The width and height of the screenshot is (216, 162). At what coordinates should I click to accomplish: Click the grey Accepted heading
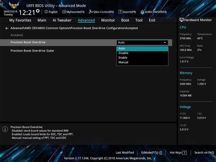point(16,35)
